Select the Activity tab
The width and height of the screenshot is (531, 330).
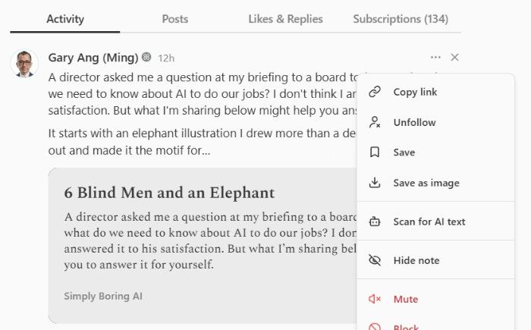tap(65, 19)
